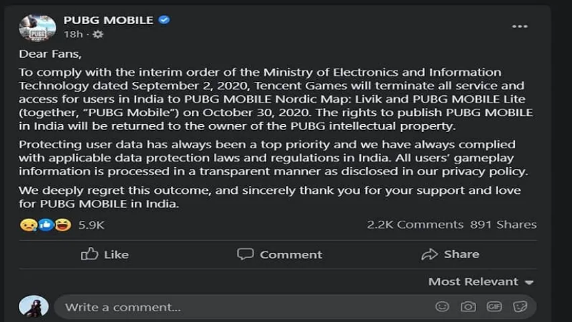Screen dimensions: 572x322
Task: View the 2.2K Comments
Action: pos(415,225)
